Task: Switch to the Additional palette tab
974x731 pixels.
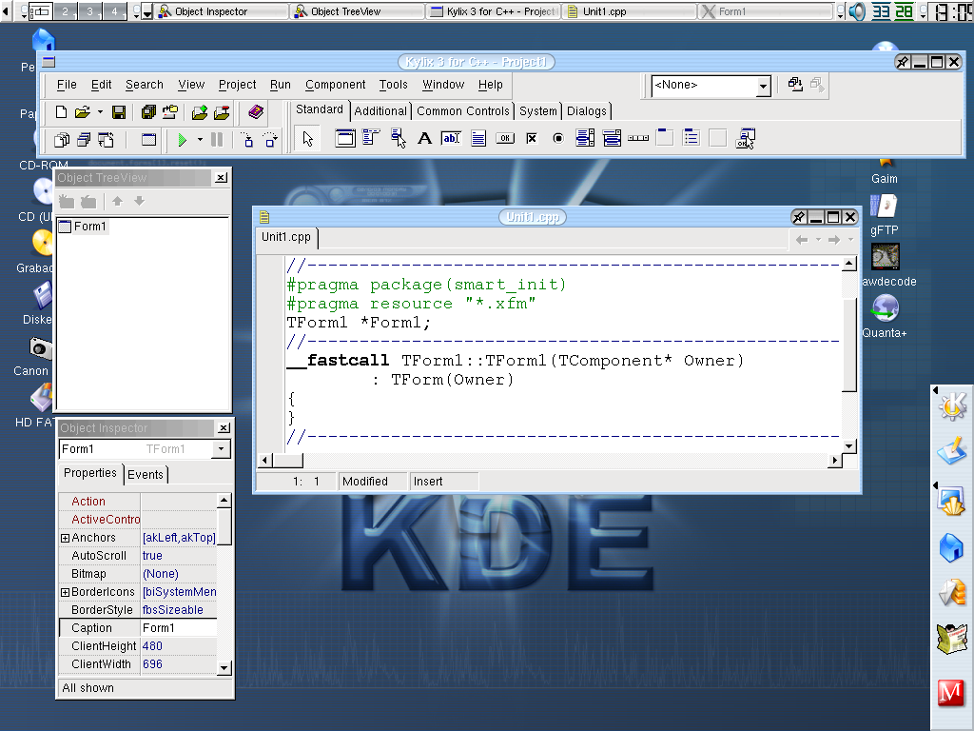Action: [x=380, y=111]
